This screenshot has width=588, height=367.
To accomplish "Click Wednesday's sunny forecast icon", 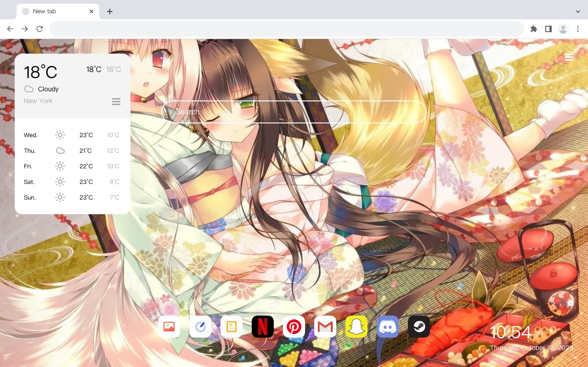I will coord(60,135).
